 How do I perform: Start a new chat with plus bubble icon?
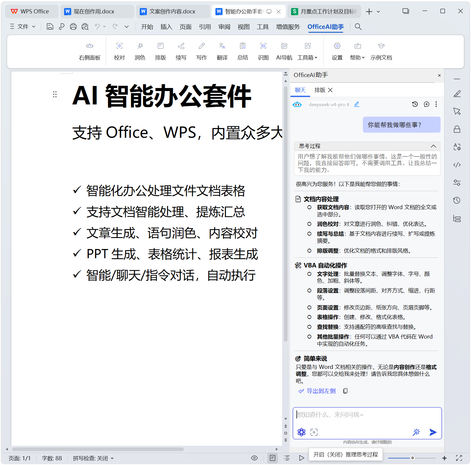[x=427, y=104]
